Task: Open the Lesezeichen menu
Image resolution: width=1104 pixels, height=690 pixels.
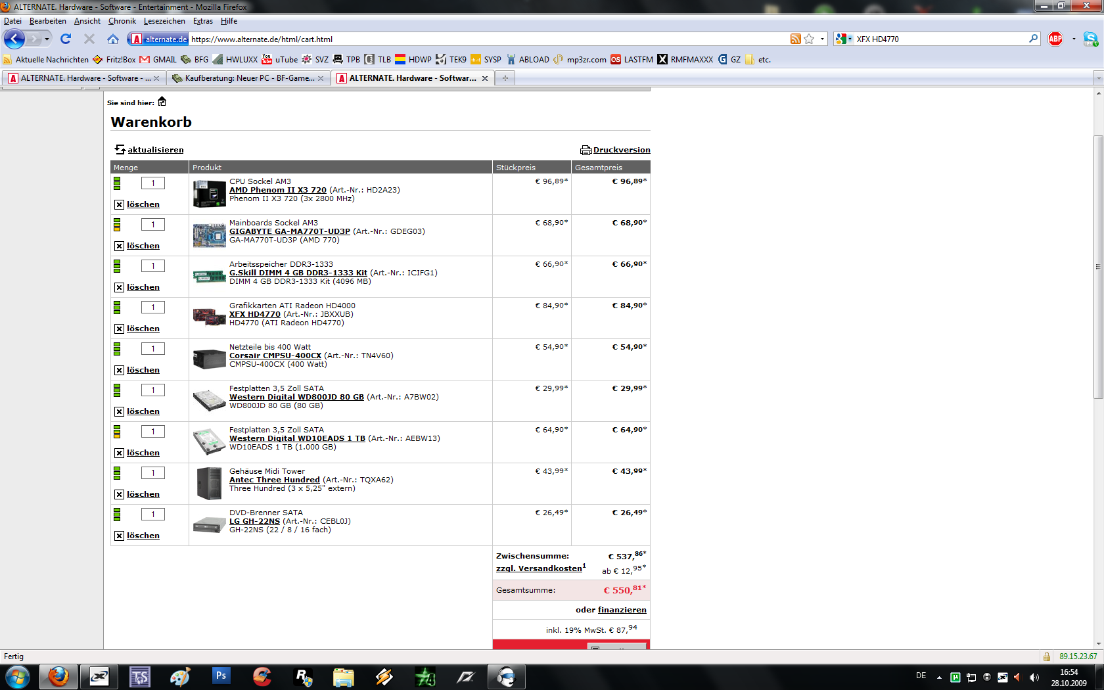Action: tap(164, 21)
